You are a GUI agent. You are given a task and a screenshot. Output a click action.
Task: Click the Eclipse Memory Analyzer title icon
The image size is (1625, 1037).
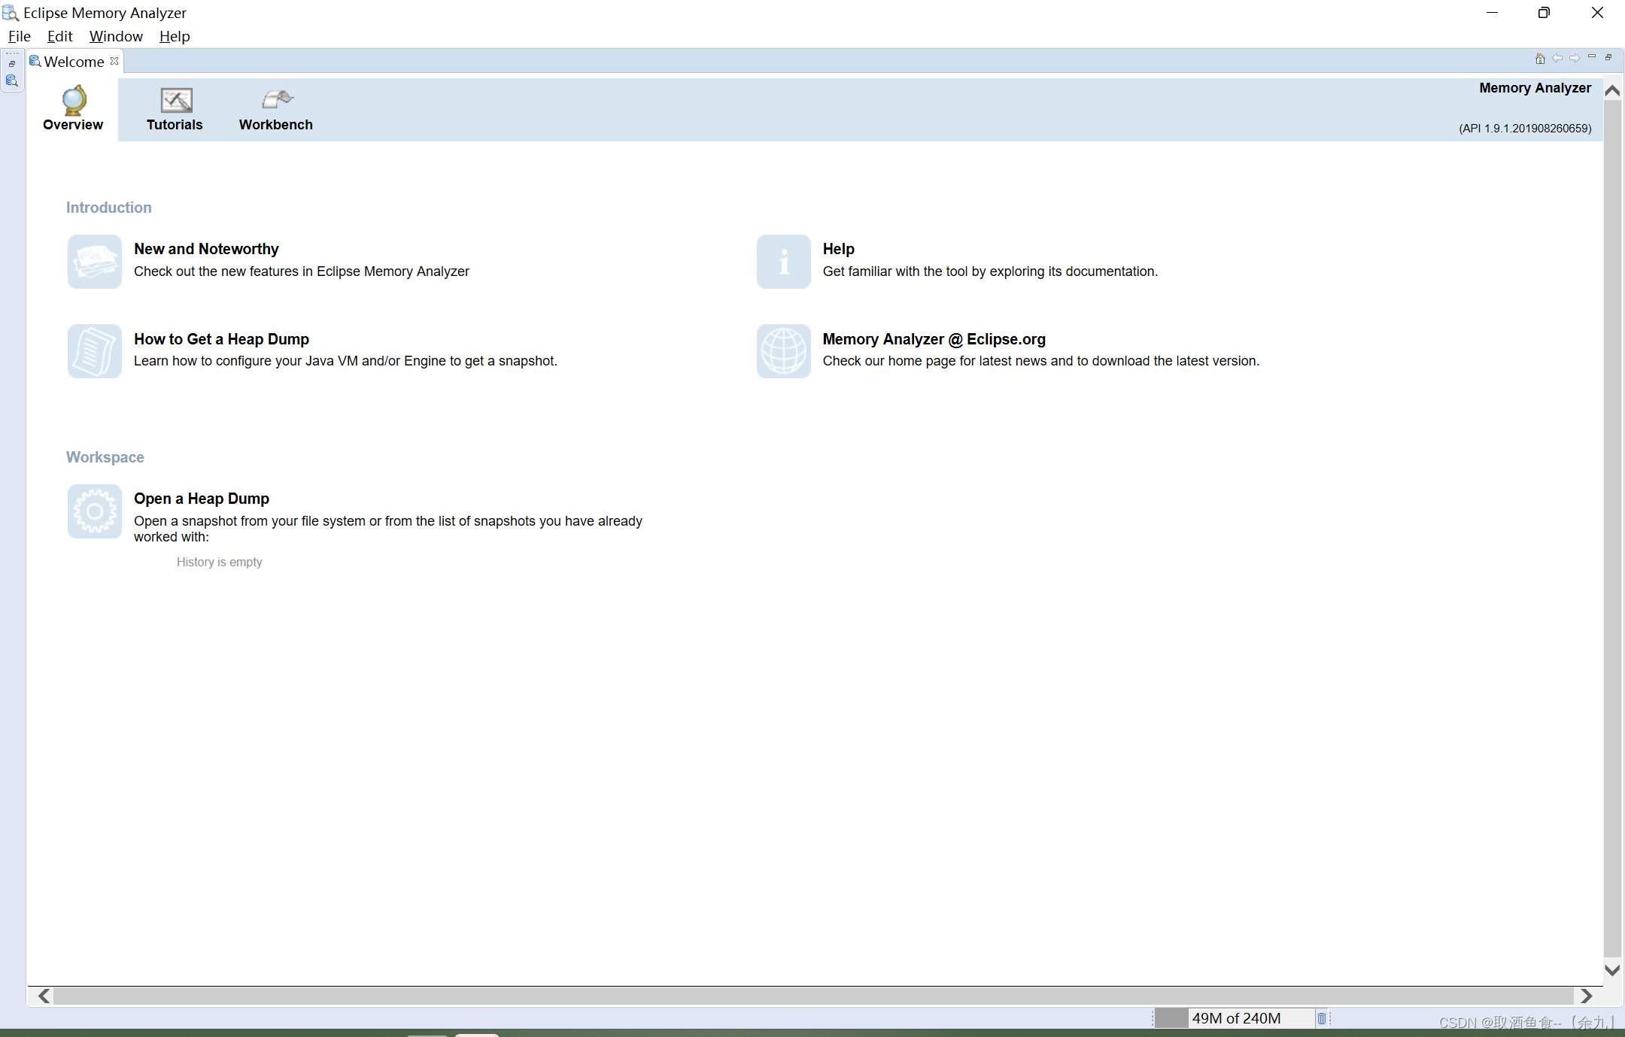11,13
